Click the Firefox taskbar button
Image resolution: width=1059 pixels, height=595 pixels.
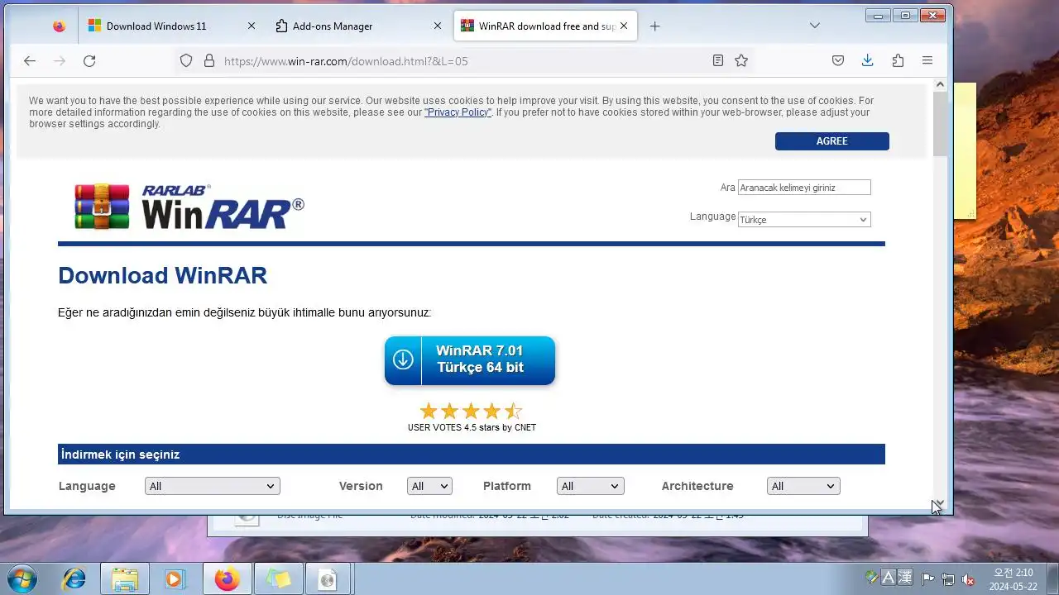pyautogui.click(x=227, y=579)
